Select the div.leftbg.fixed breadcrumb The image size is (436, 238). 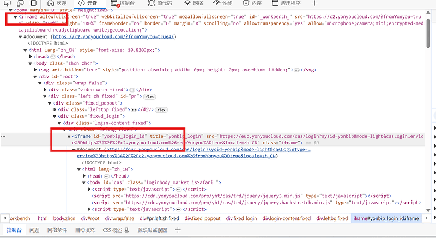click(332, 218)
